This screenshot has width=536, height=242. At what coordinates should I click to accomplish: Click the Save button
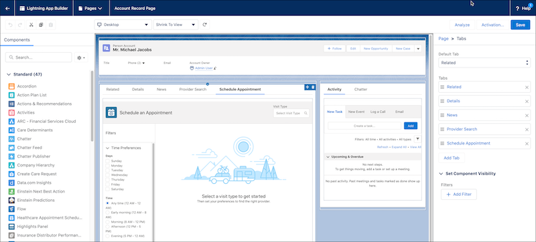pos(521,25)
